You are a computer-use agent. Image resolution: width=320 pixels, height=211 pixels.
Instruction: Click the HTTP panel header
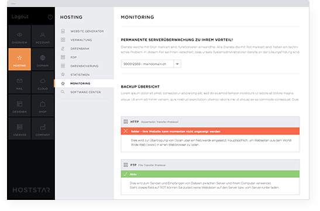210,122
